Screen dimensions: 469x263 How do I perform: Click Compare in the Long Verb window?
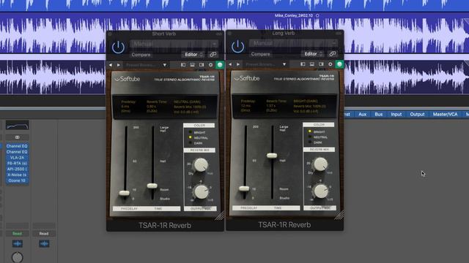261,54
